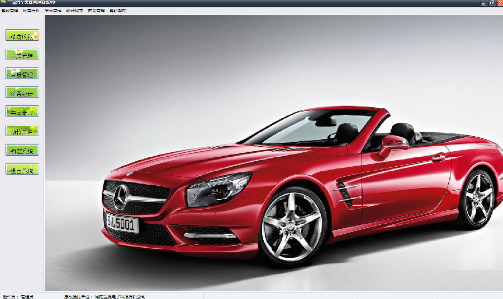Open the second menu bar item
The width and height of the screenshot is (503, 299).
pyautogui.click(x=31, y=11)
